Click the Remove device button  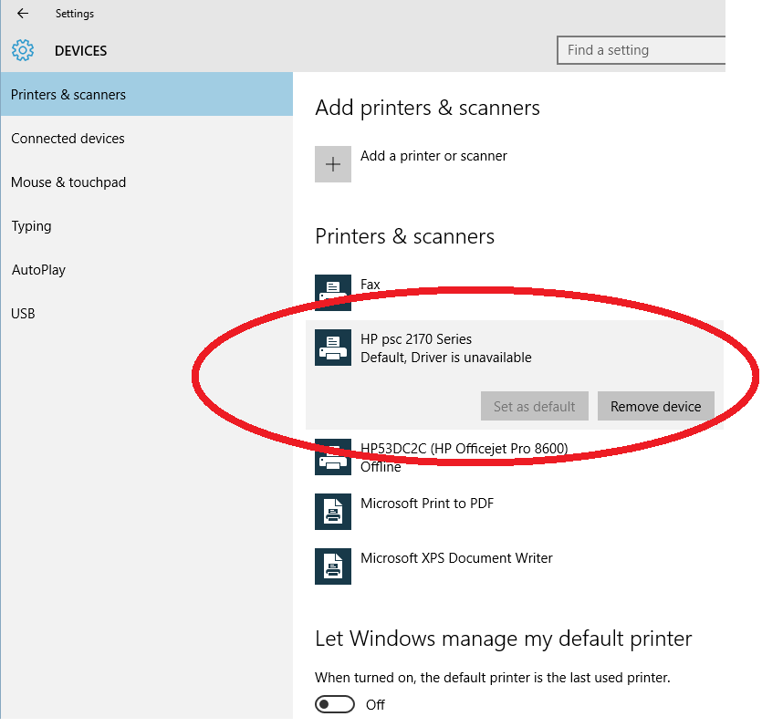(x=656, y=407)
